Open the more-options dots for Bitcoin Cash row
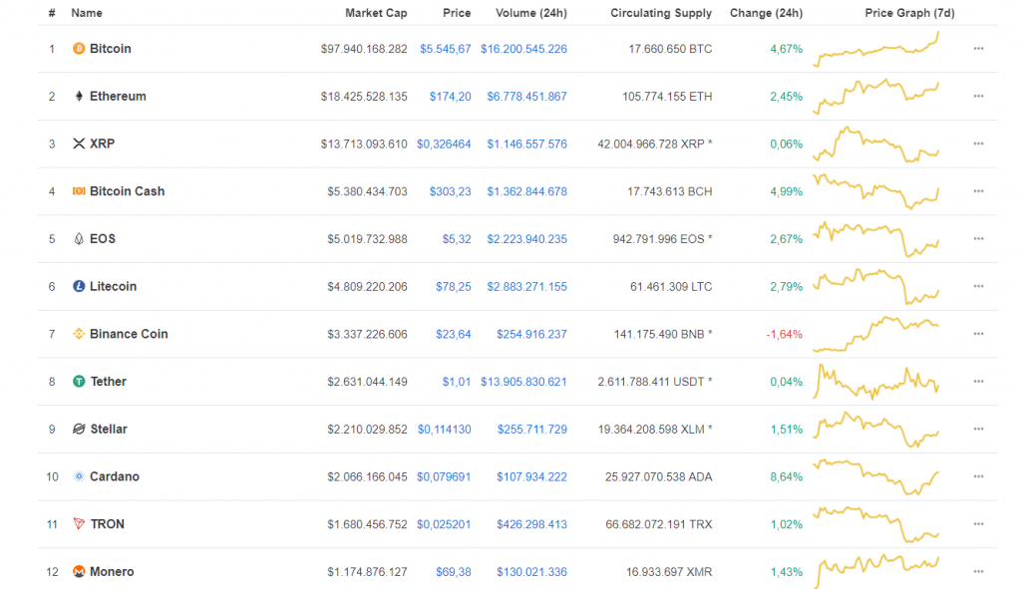1021x589 pixels. click(x=979, y=191)
